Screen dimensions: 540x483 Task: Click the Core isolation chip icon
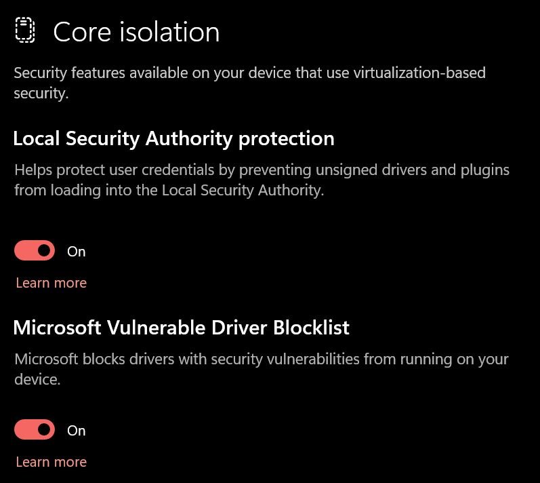click(25, 31)
